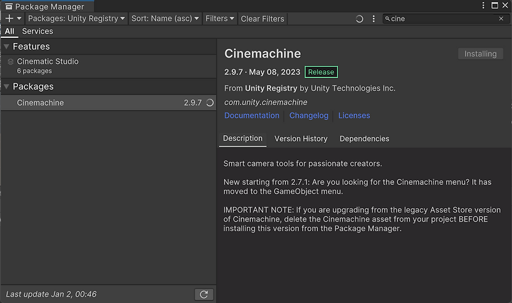Select the Cinemachine package row
This screenshot has height=303, width=512.
click(108, 102)
